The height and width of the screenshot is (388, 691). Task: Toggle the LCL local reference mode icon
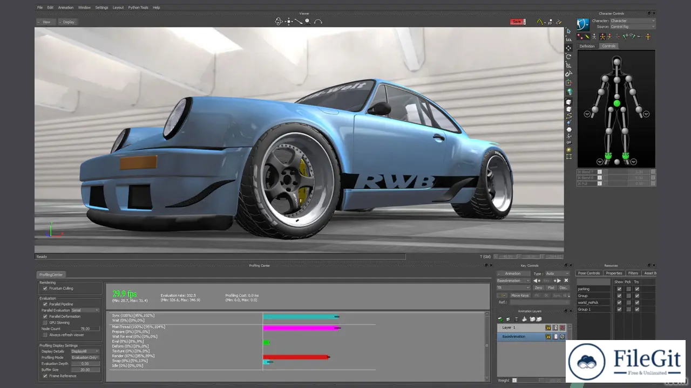[x=569, y=39]
